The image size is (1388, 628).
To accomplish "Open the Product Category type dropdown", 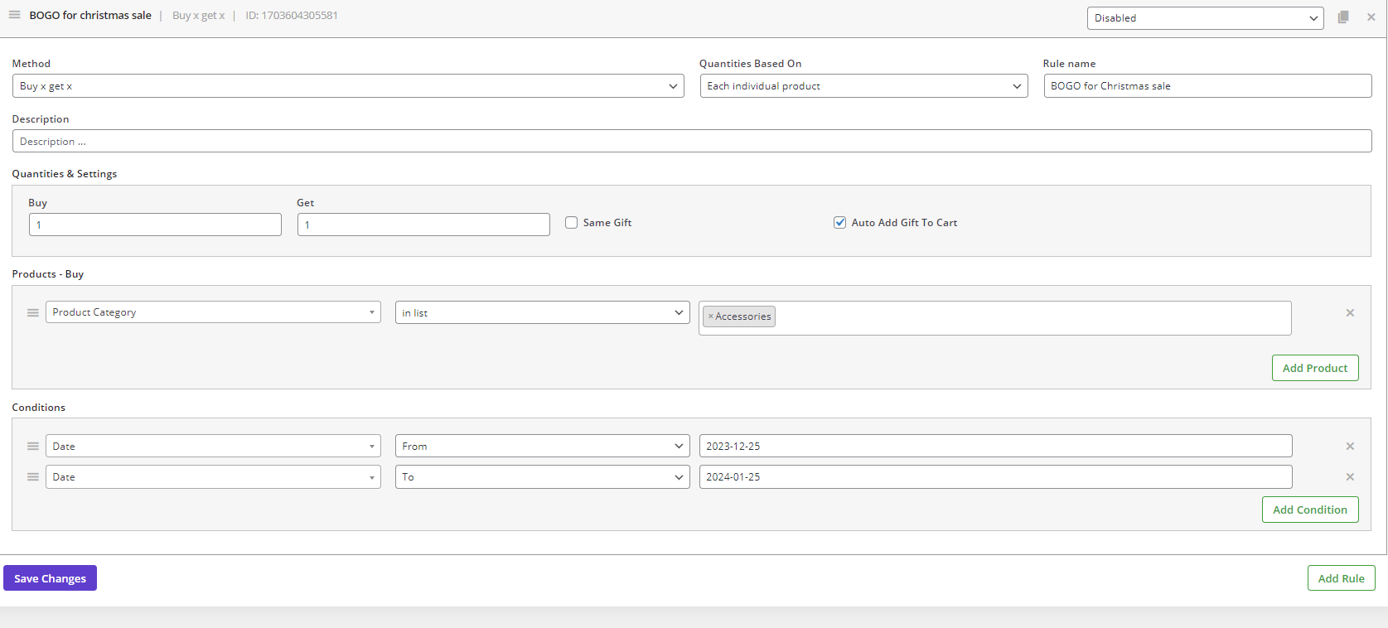I will pyautogui.click(x=213, y=312).
